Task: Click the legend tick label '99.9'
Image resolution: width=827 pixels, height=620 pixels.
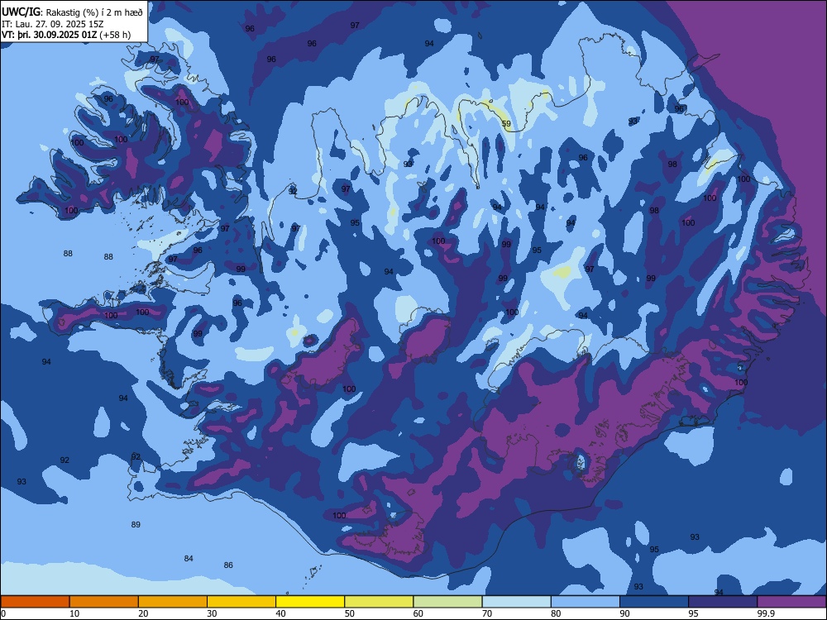Action: (x=766, y=613)
